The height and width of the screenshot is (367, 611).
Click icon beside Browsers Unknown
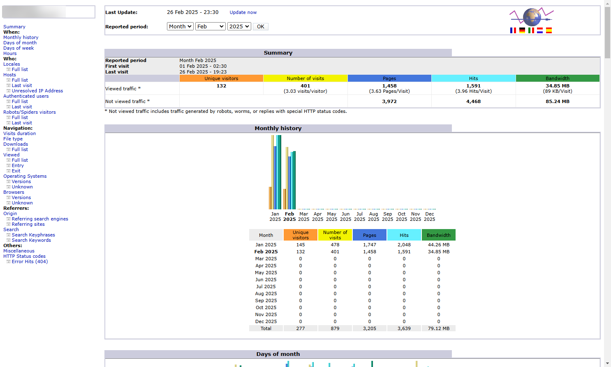[8, 203]
